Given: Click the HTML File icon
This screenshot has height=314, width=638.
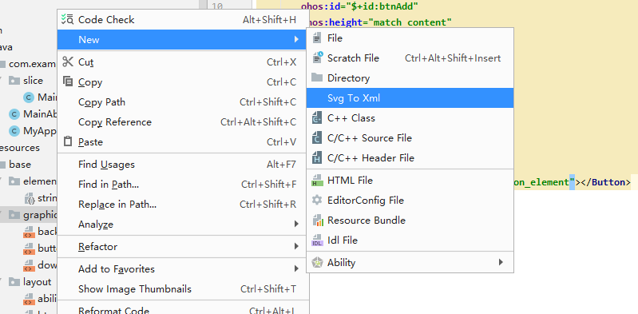Looking at the screenshot, I should click(x=317, y=180).
